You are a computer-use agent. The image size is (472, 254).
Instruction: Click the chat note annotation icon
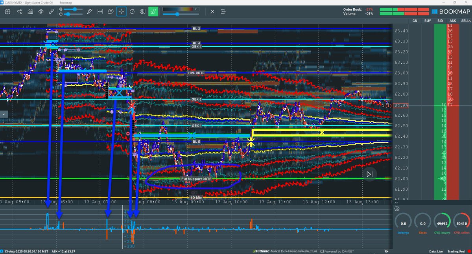(110, 11)
